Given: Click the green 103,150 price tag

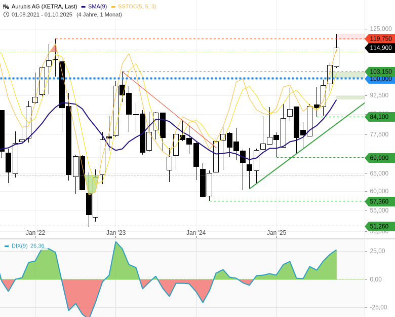Looking at the screenshot, I should [380, 72].
